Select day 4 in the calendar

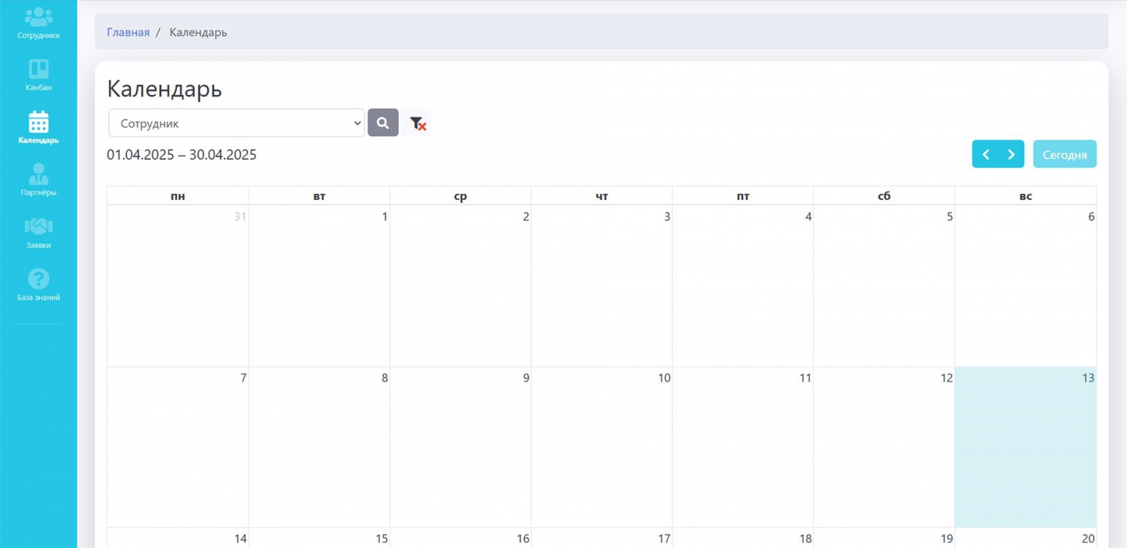(x=743, y=285)
